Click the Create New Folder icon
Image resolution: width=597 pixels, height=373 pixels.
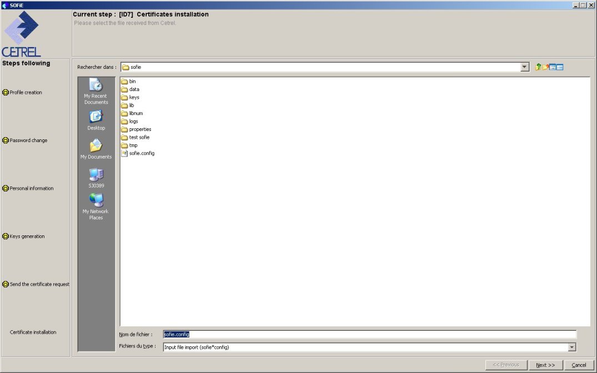[x=545, y=67]
